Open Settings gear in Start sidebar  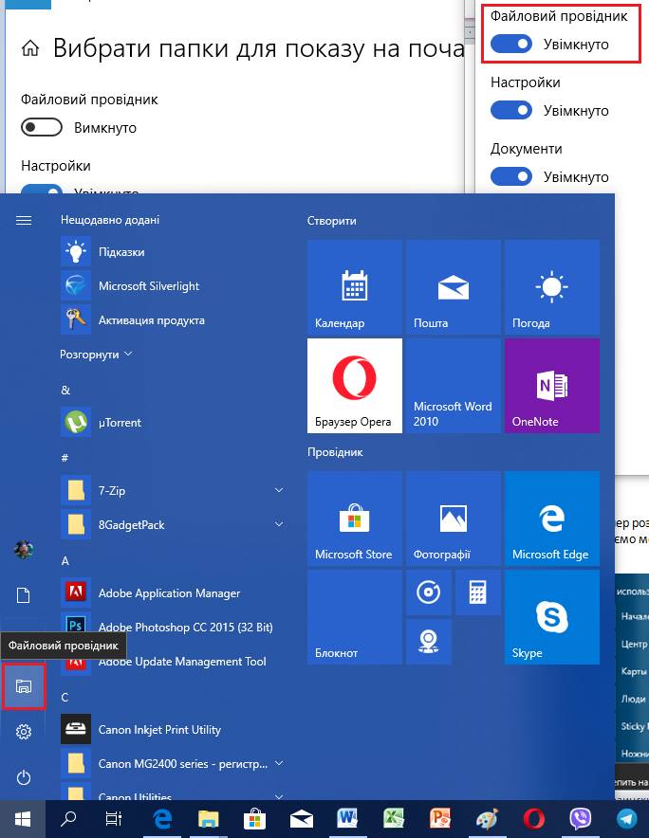24,732
